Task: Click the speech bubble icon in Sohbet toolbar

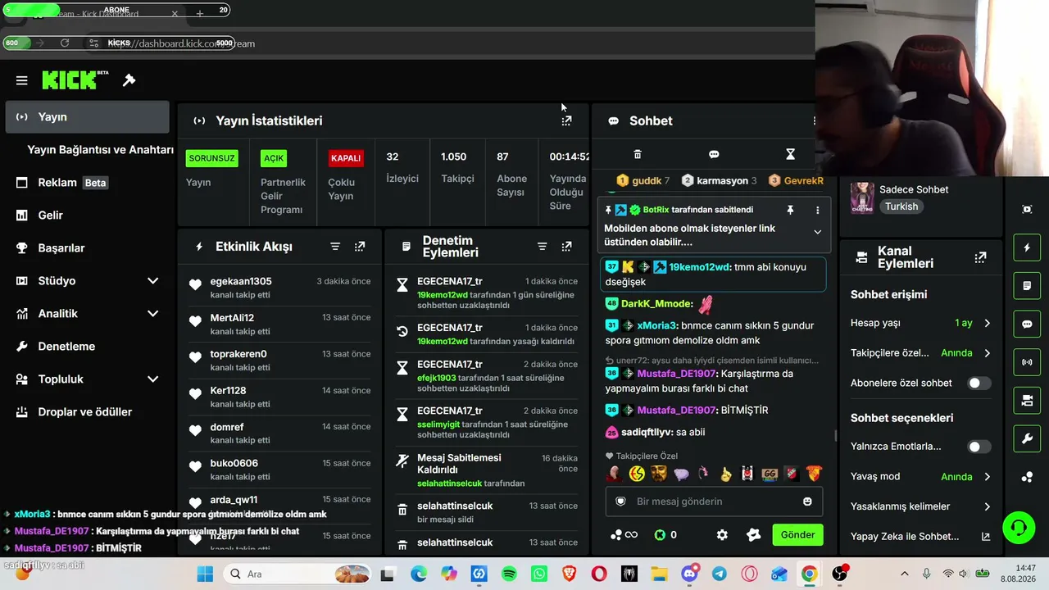Action: click(x=714, y=154)
